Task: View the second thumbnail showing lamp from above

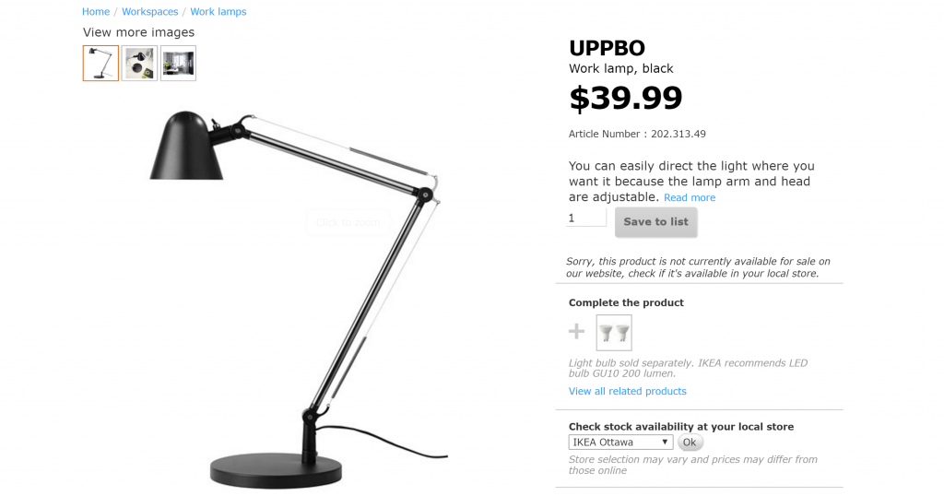Action: 139,64
